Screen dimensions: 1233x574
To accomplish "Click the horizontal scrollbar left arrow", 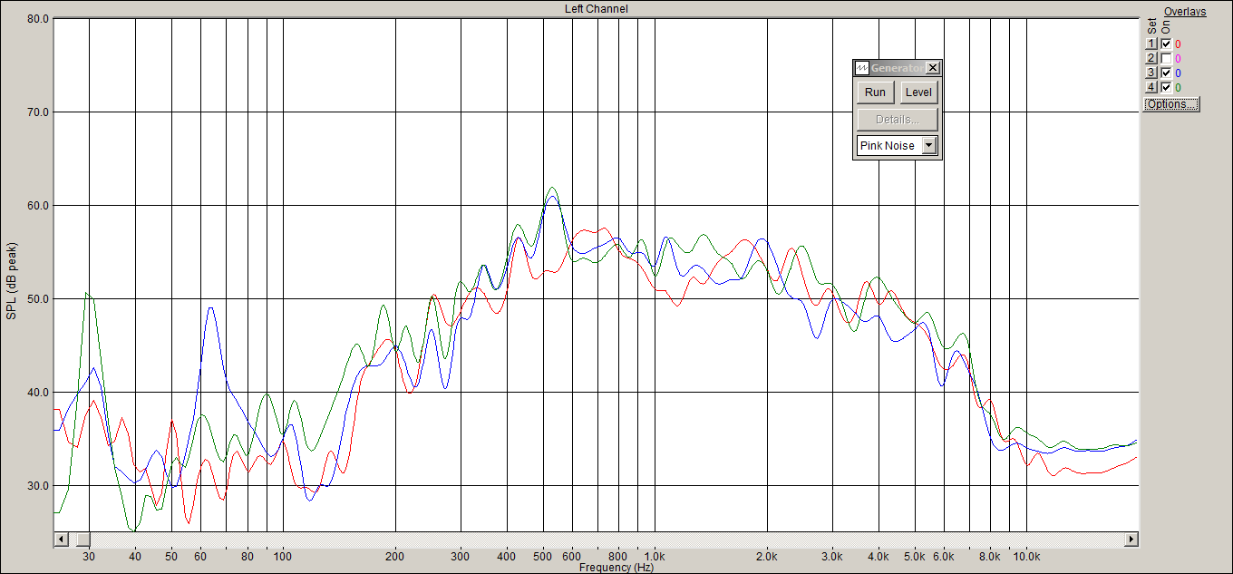I will [x=61, y=539].
